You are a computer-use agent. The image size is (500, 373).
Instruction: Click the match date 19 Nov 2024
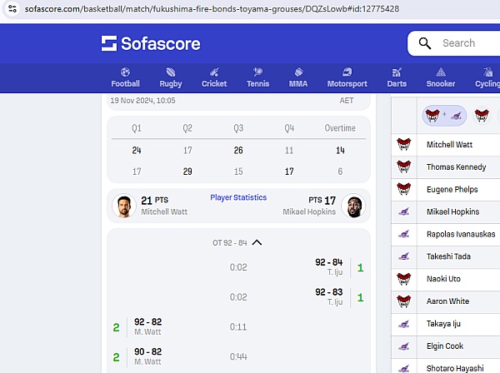(142, 101)
